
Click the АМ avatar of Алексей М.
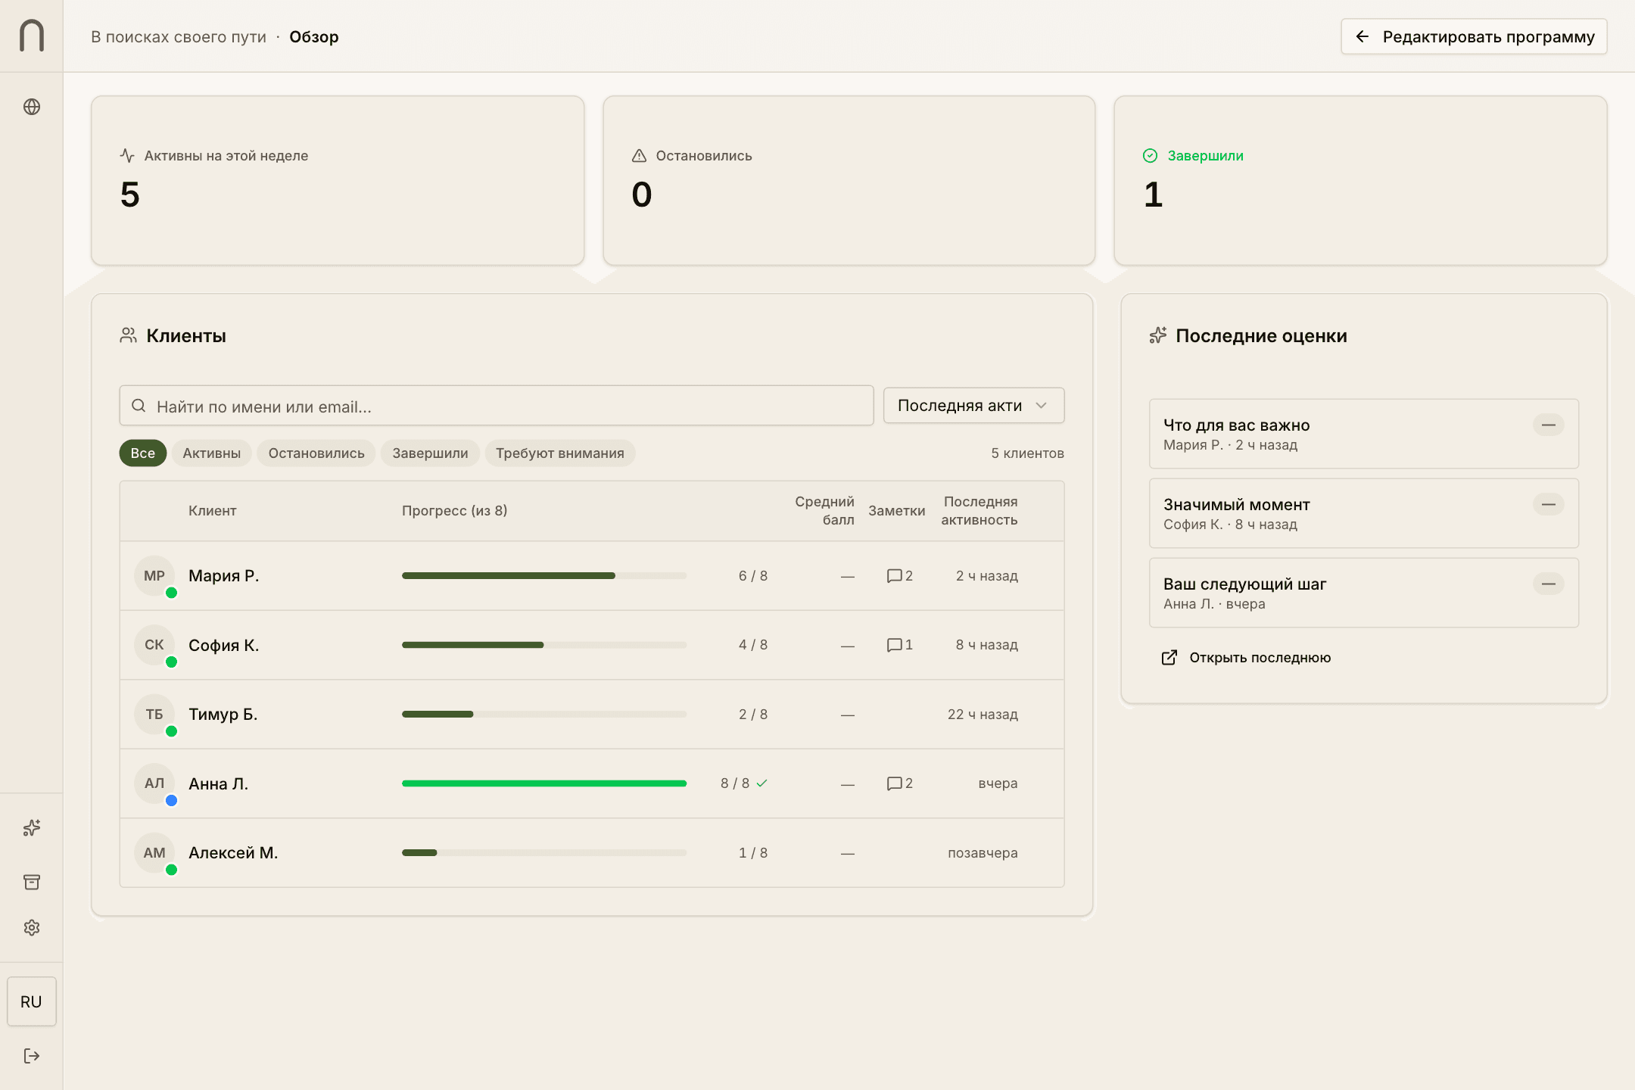(x=154, y=853)
